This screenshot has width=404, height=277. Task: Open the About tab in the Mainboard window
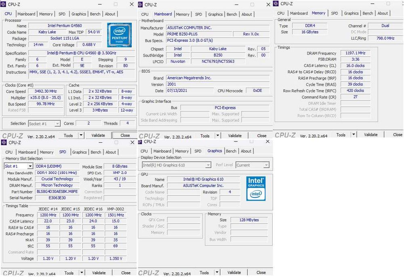pyautogui.click(x=246, y=15)
